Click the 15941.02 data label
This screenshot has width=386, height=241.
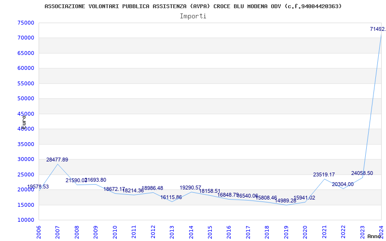pos(304,198)
